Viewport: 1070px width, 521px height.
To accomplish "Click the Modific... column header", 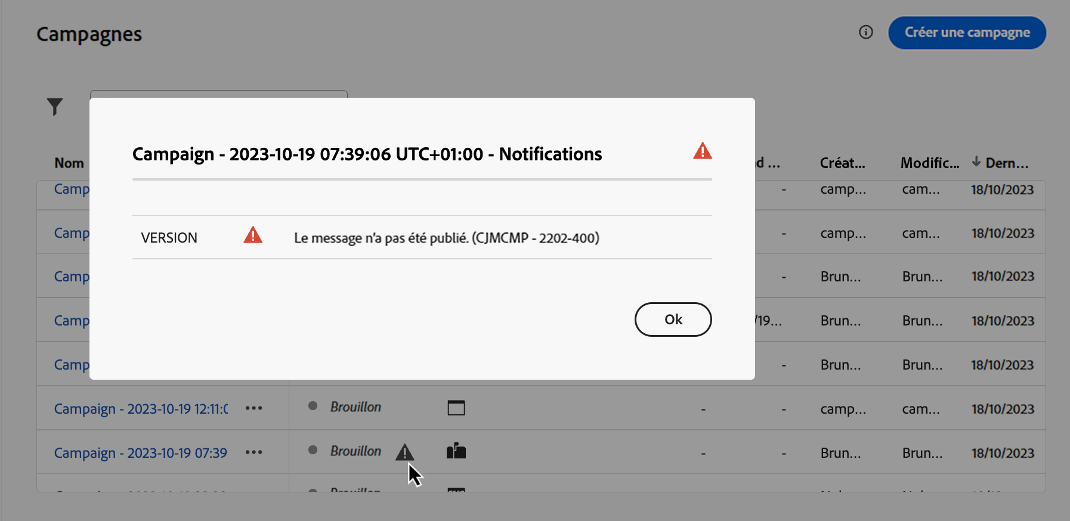I will (x=930, y=163).
